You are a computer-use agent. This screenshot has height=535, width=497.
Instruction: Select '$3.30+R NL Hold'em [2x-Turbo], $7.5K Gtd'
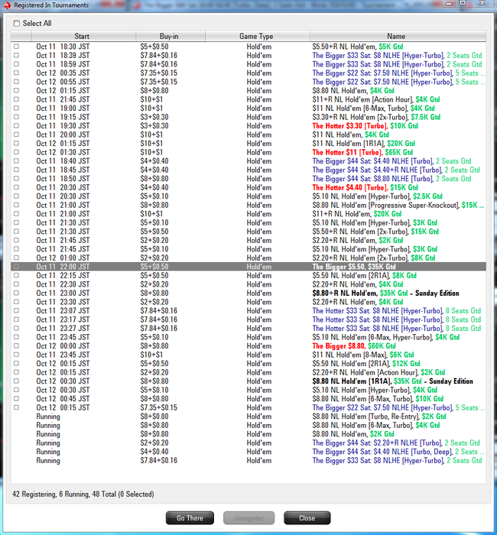click(248, 117)
